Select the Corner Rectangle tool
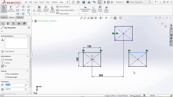 [x=18, y=10]
